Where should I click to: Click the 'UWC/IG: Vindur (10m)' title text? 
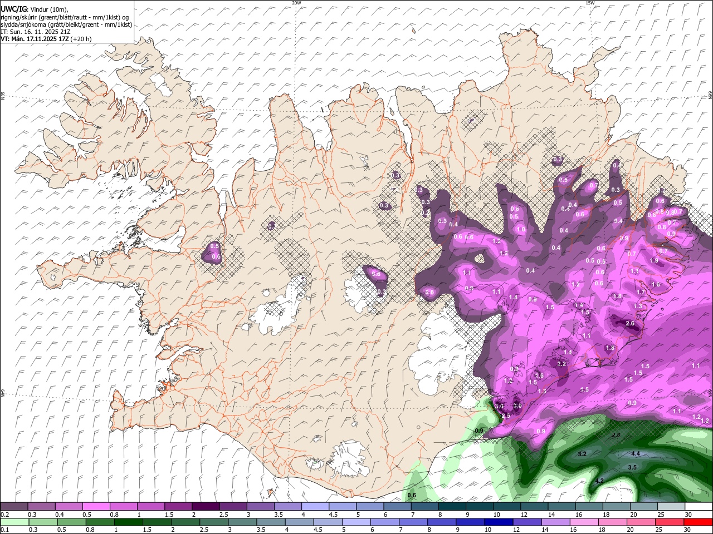tap(35, 9)
